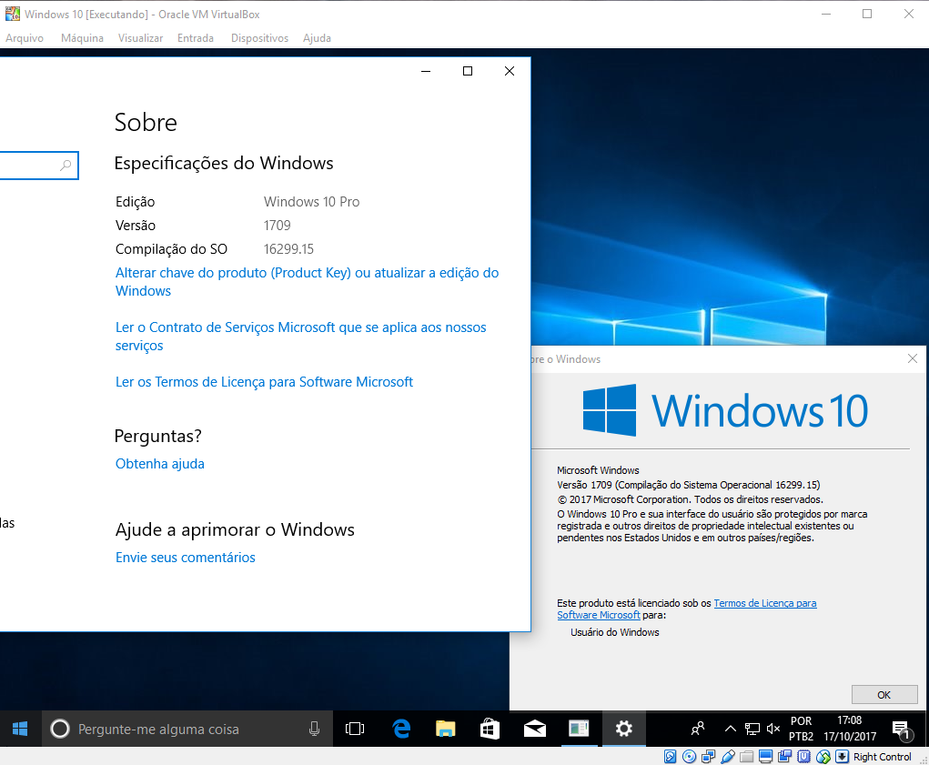
Task: Click the network icon in the system tray
Action: click(x=752, y=729)
